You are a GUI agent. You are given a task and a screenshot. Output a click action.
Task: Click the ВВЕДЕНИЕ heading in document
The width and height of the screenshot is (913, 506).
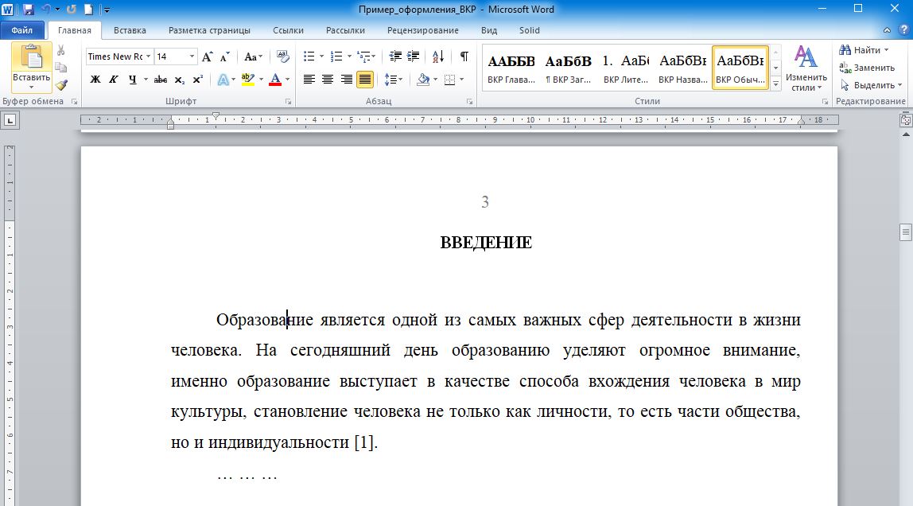[x=486, y=243]
